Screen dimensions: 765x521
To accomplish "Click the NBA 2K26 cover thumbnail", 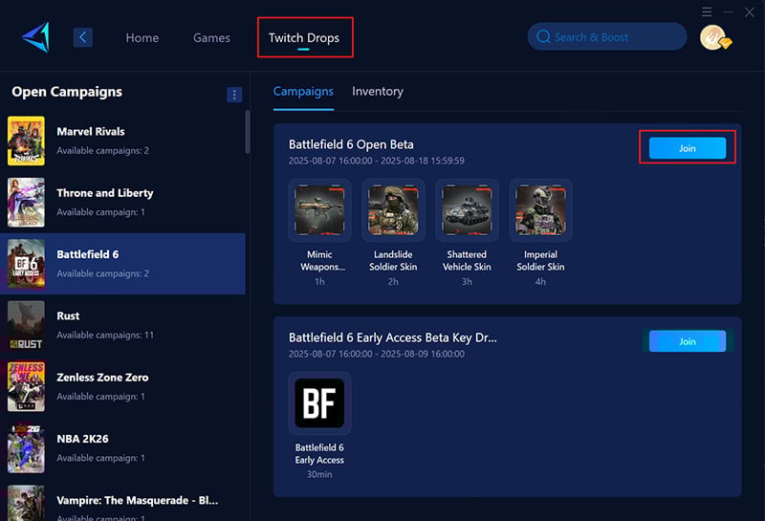I will point(26,448).
